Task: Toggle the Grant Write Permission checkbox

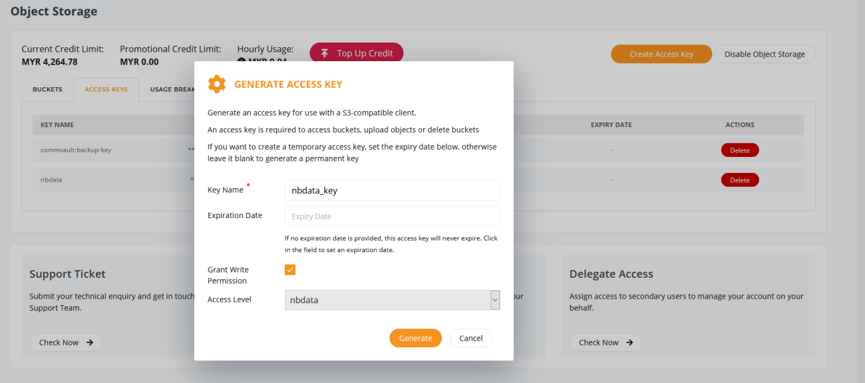Action: [290, 269]
